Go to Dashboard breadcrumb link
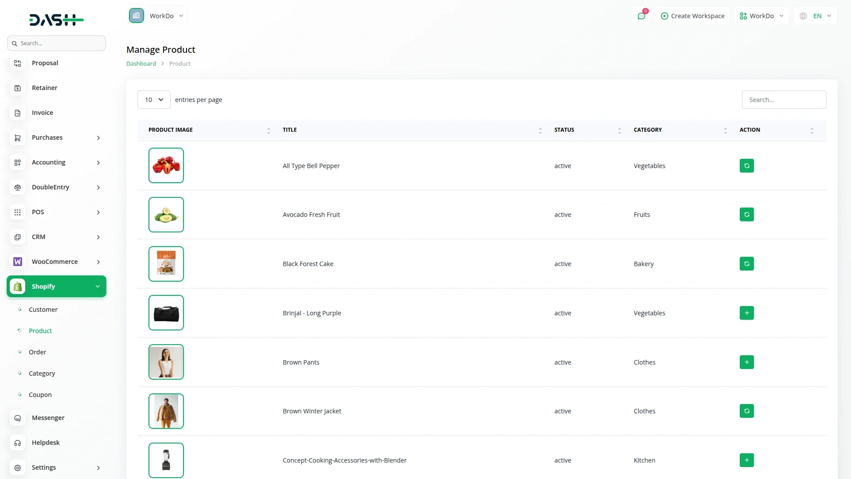The height and width of the screenshot is (479, 851). (x=141, y=63)
